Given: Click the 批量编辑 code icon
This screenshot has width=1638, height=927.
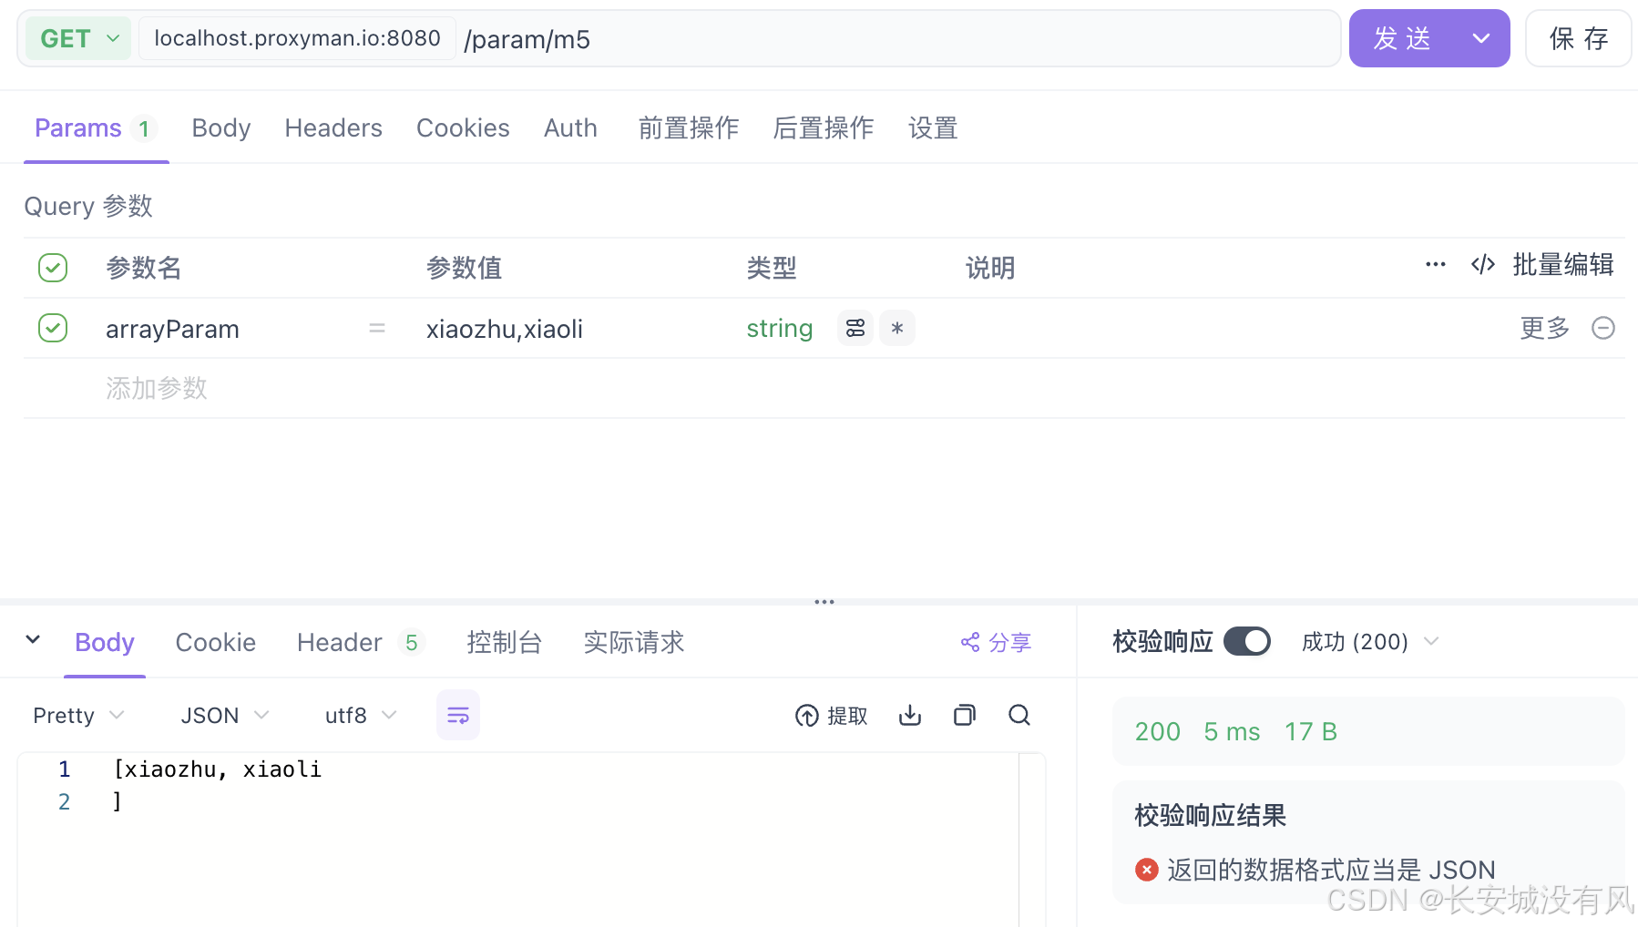Looking at the screenshot, I should click(x=1483, y=264).
